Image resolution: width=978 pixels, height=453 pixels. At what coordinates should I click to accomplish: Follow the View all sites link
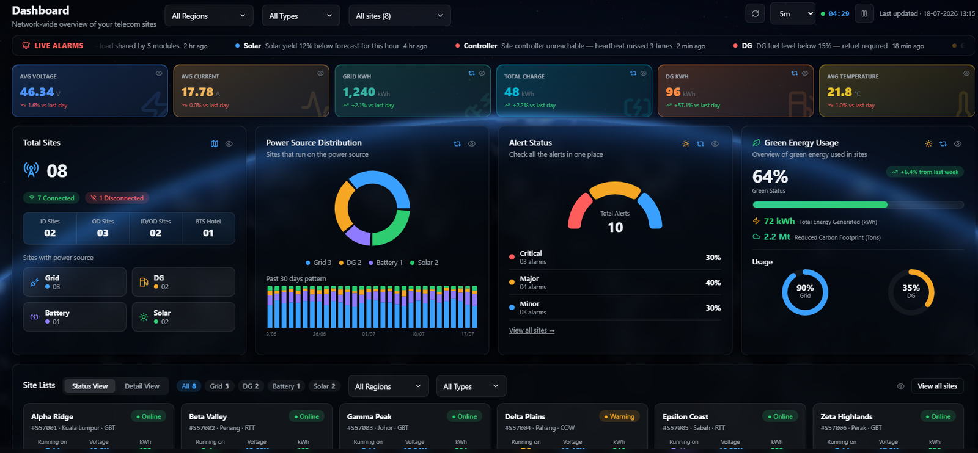(532, 330)
